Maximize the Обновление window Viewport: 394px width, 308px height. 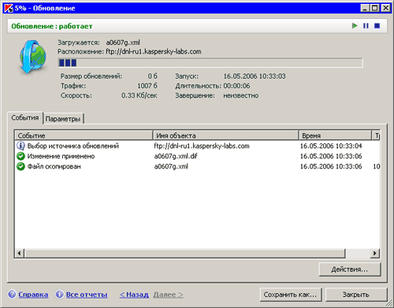pos(375,8)
